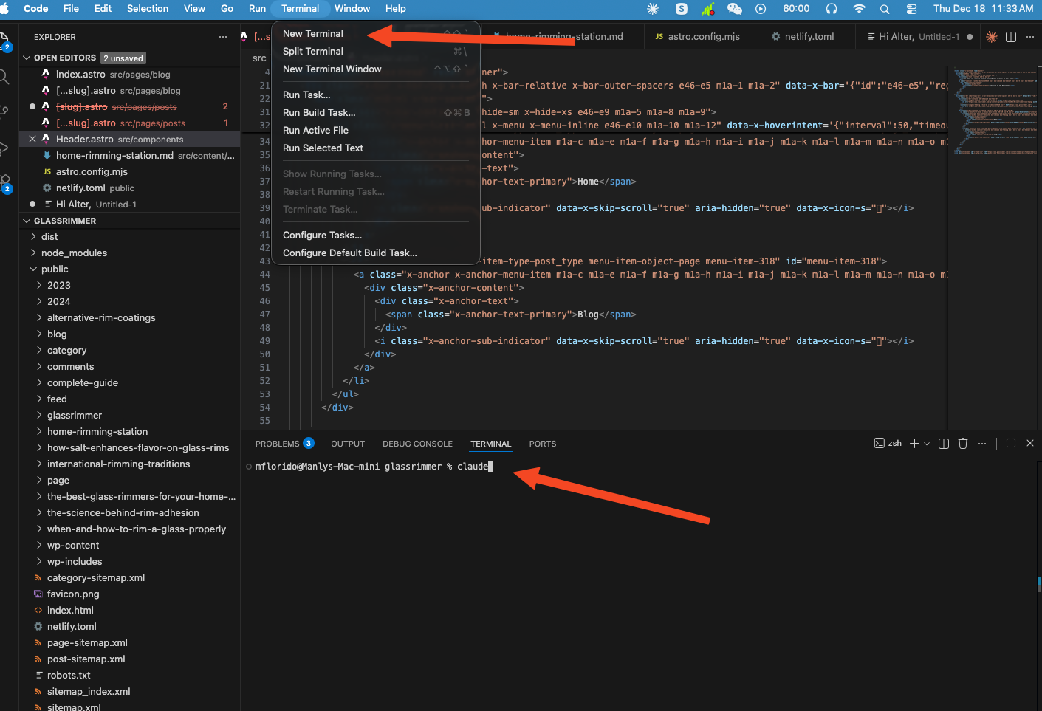The width and height of the screenshot is (1042, 711).
Task: Open Spotlight search in menu bar
Action: click(885, 8)
